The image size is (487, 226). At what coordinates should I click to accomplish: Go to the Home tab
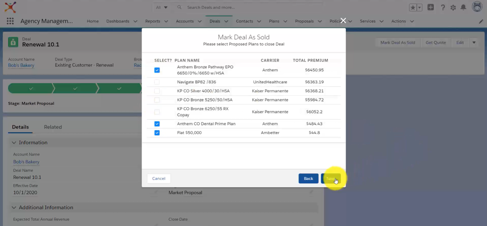coord(93,21)
